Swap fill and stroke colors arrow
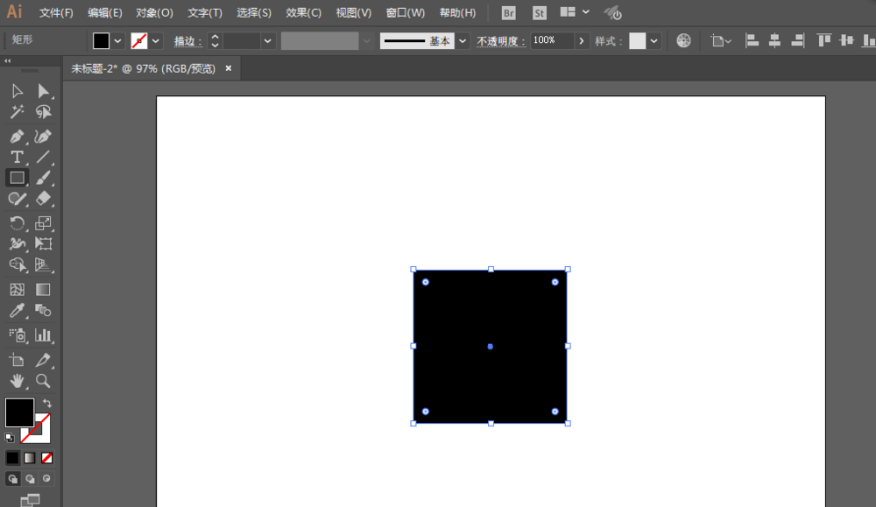 point(47,404)
